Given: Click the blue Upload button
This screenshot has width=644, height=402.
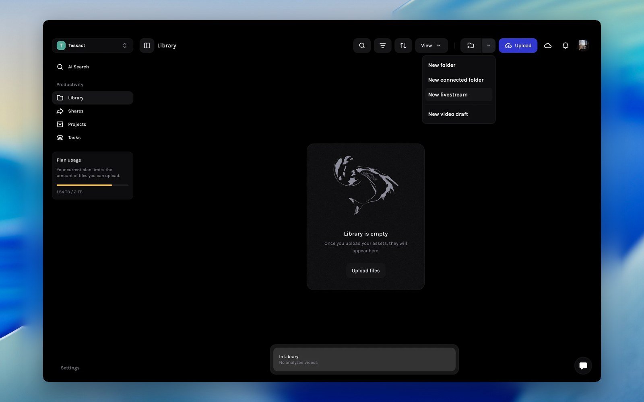Looking at the screenshot, I should (518, 45).
